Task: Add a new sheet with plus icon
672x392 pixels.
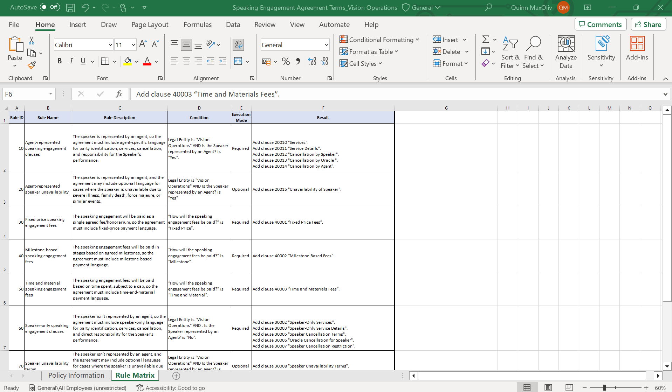Action: (176, 376)
